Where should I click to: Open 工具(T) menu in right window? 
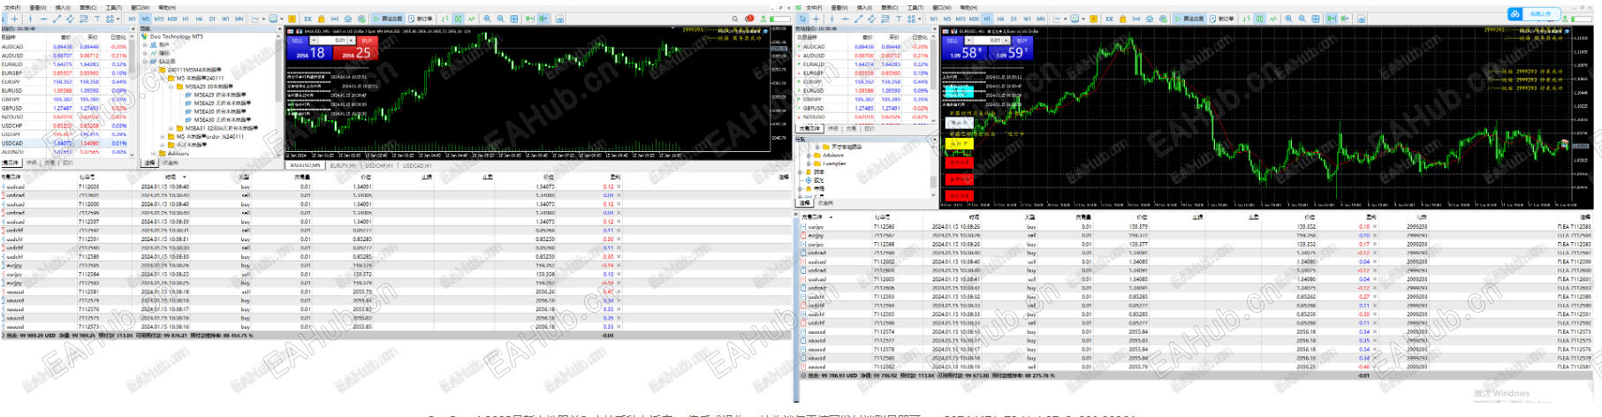(x=915, y=7)
